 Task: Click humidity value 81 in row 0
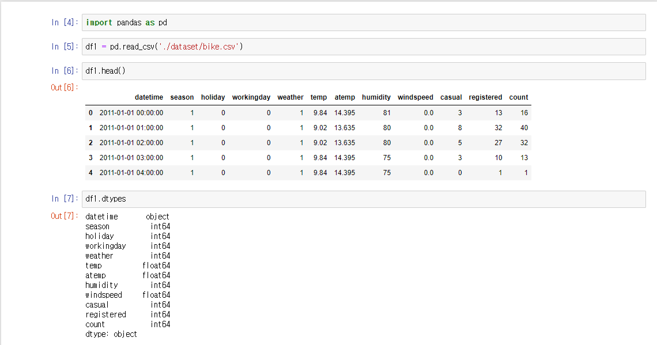click(387, 113)
